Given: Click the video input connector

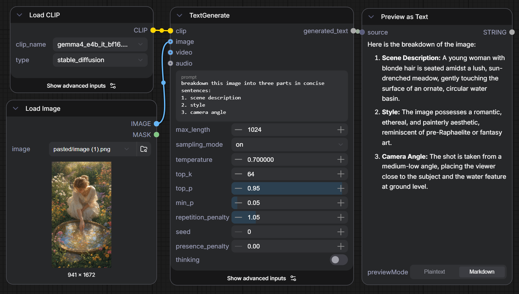Looking at the screenshot, I should click(x=170, y=52).
